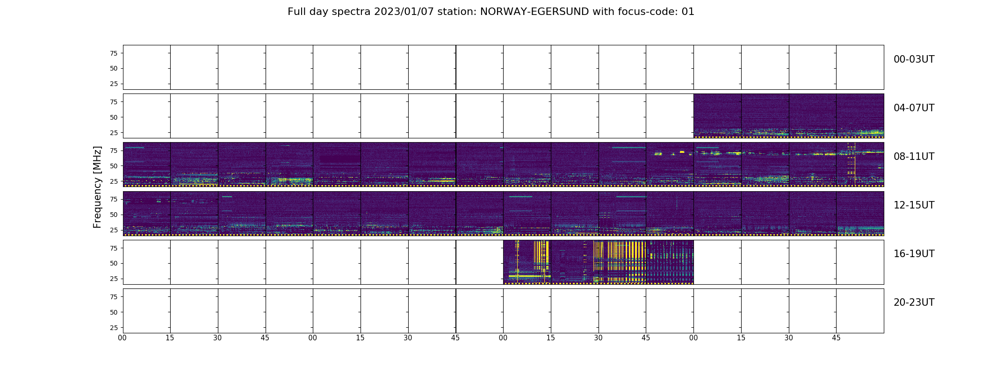Viewport: 982px width, 374px height.
Task: Click the '75' tick of the 16-19UT row
Action: point(114,248)
